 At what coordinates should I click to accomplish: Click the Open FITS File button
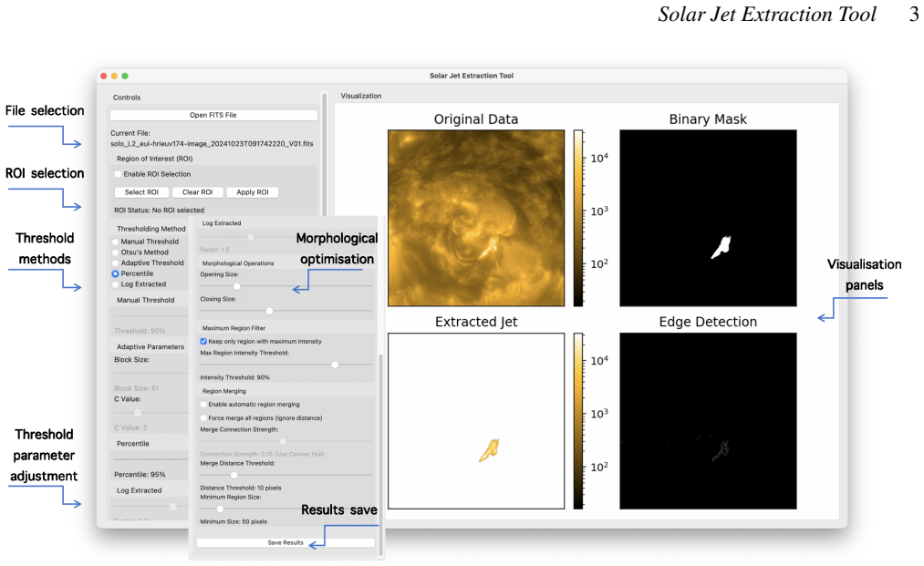click(x=213, y=115)
